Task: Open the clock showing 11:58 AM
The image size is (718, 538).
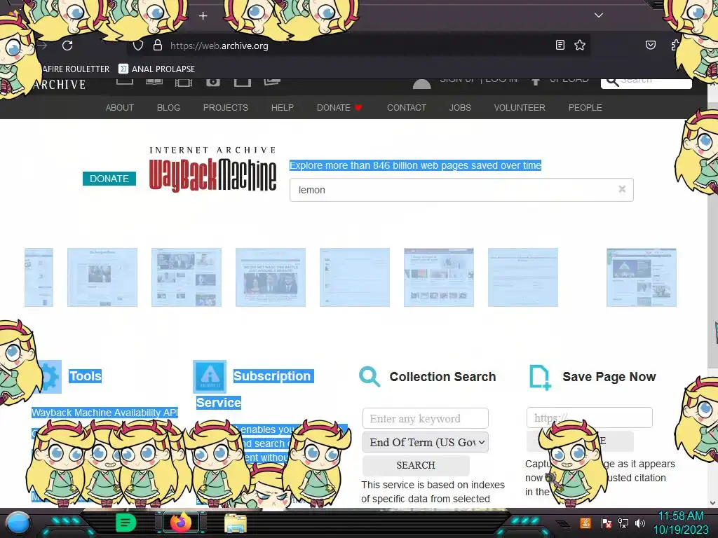Action: [680, 523]
